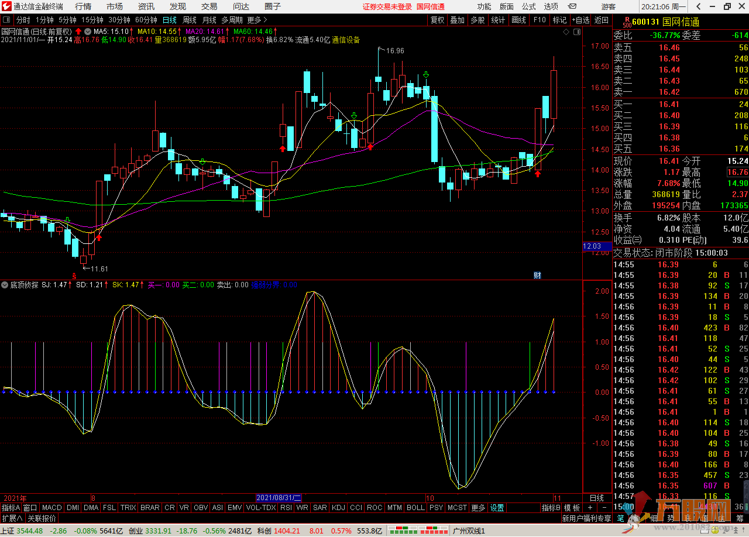The height and width of the screenshot is (537, 749).
Task: Switch chart to 60分钟 period
Action: coord(146,20)
